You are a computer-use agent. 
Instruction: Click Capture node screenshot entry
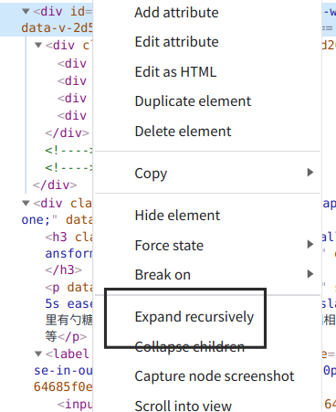[215, 376]
